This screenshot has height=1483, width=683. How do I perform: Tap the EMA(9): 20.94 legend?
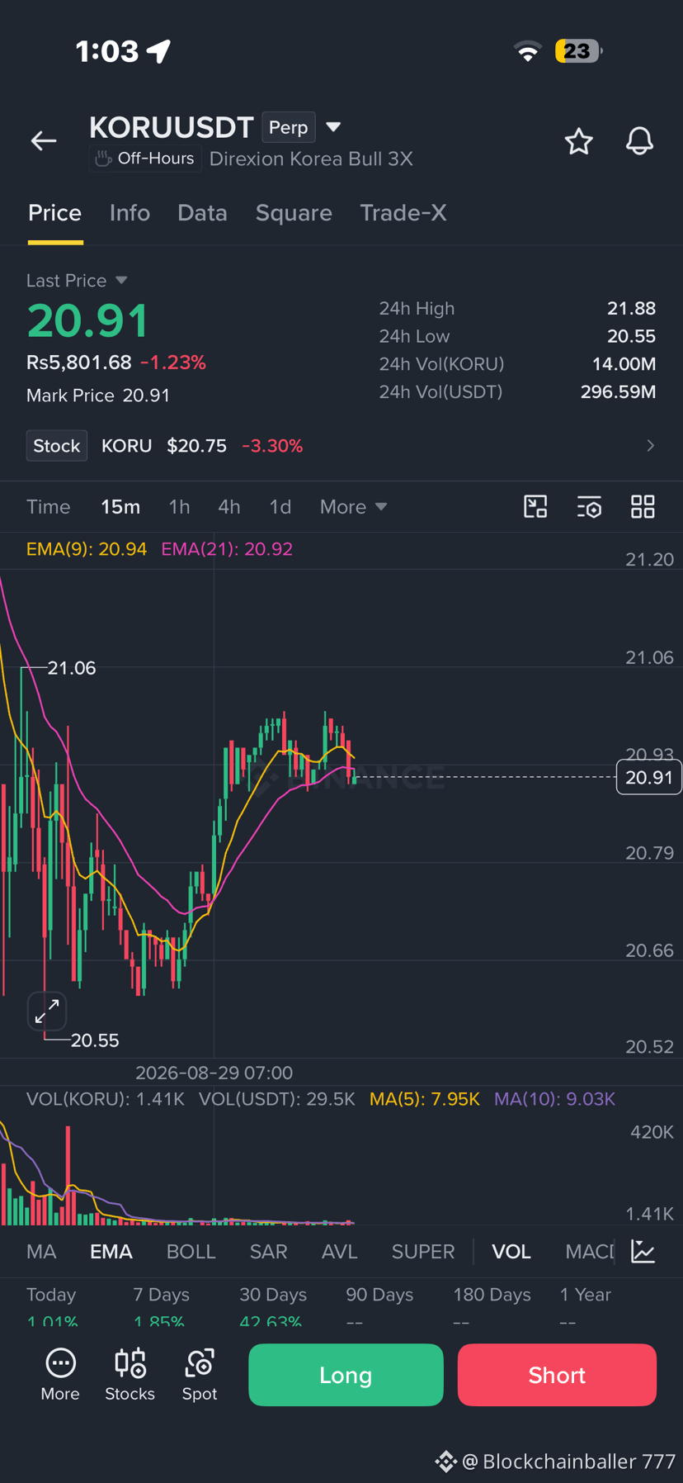pyautogui.click(x=87, y=549)
